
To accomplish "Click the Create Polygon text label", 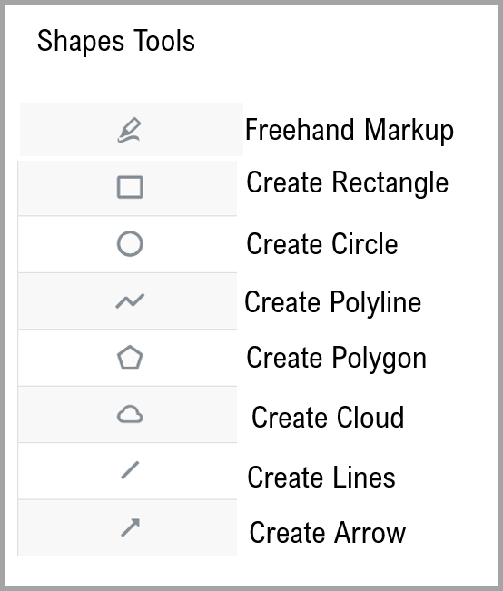I will click(336, 358).
